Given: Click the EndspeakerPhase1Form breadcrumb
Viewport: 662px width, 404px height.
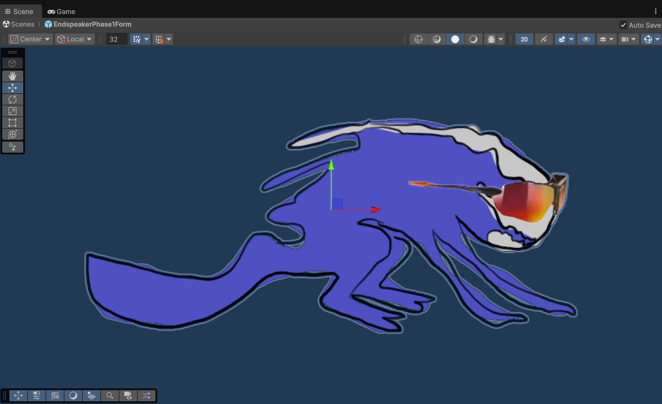Looking at the screenshot, I should click(92, 24).
